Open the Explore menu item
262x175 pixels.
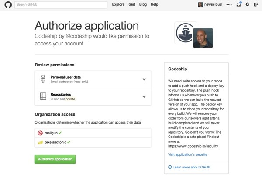118,4
